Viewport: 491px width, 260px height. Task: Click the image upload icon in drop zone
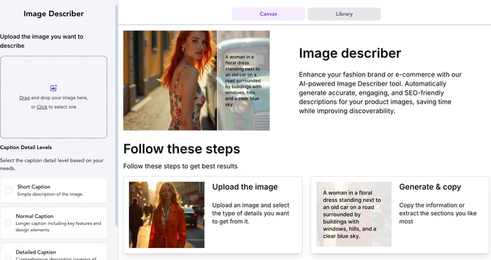point(53,88)
